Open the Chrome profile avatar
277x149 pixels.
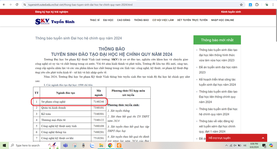(267, 5)
